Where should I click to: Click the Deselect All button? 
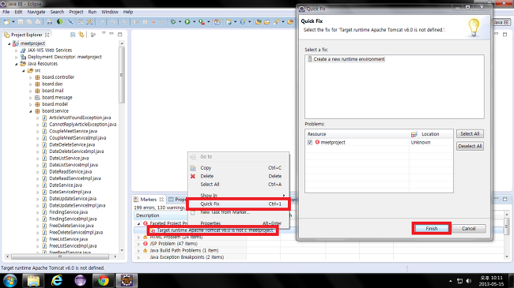tap(470, 146)
